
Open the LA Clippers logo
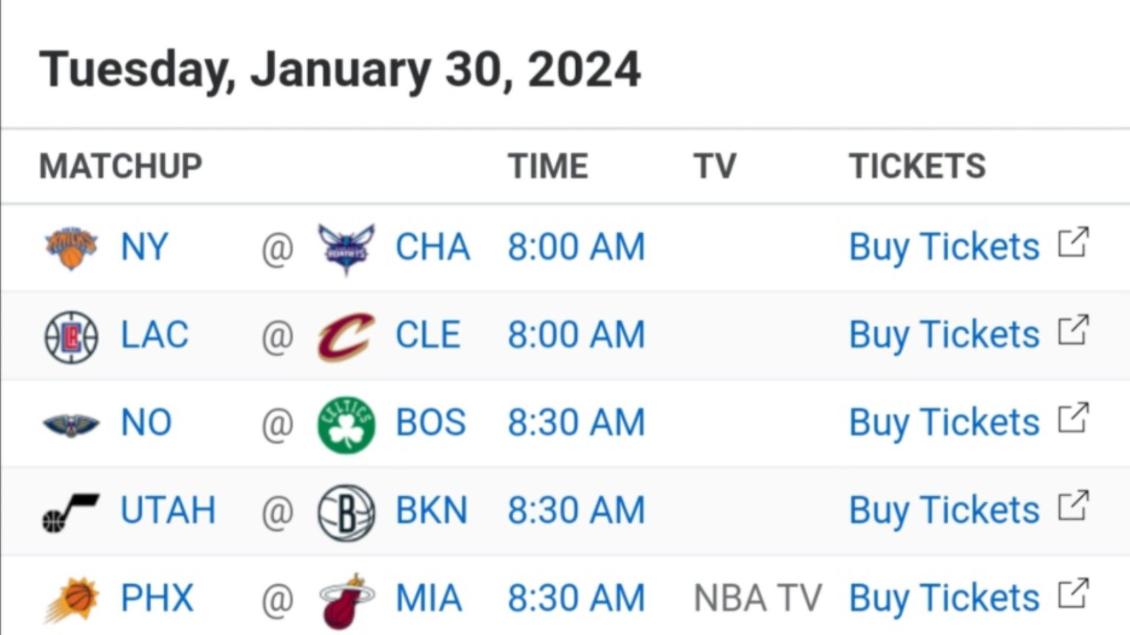[x=71, y=336]
